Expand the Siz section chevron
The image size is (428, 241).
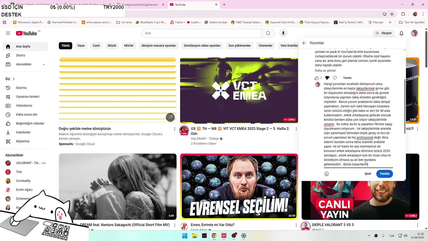click(14, 79)
